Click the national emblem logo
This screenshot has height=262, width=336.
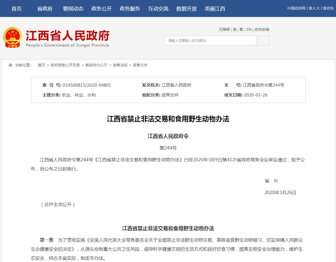[x=13, y=37]
